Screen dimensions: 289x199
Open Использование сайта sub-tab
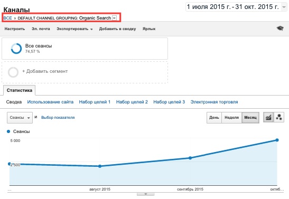50,102
